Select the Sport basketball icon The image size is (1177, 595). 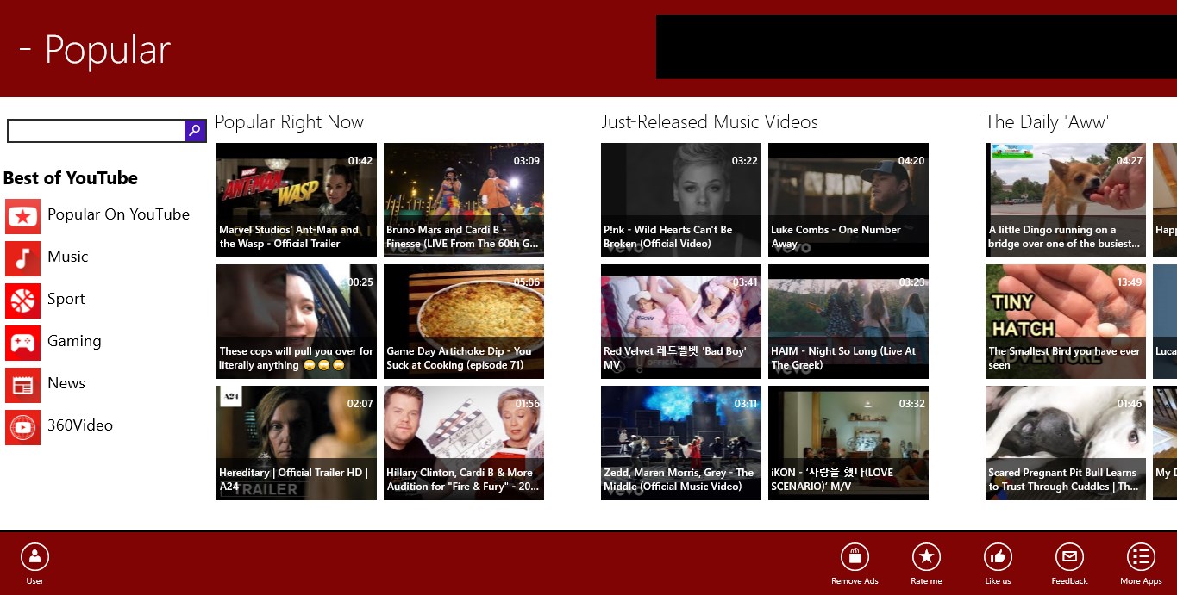(22, 301)
